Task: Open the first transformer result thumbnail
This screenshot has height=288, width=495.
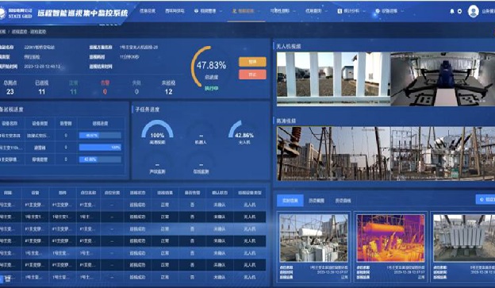Action: pos(313,238)
